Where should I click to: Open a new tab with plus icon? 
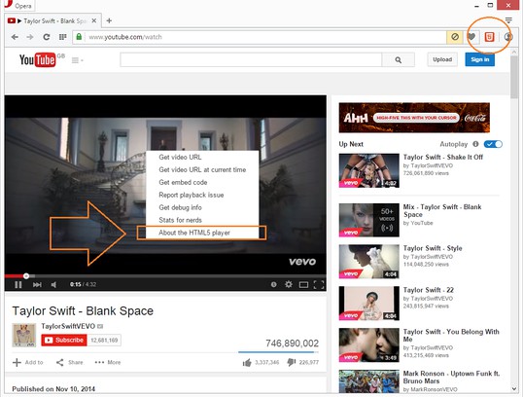[109, 20]
